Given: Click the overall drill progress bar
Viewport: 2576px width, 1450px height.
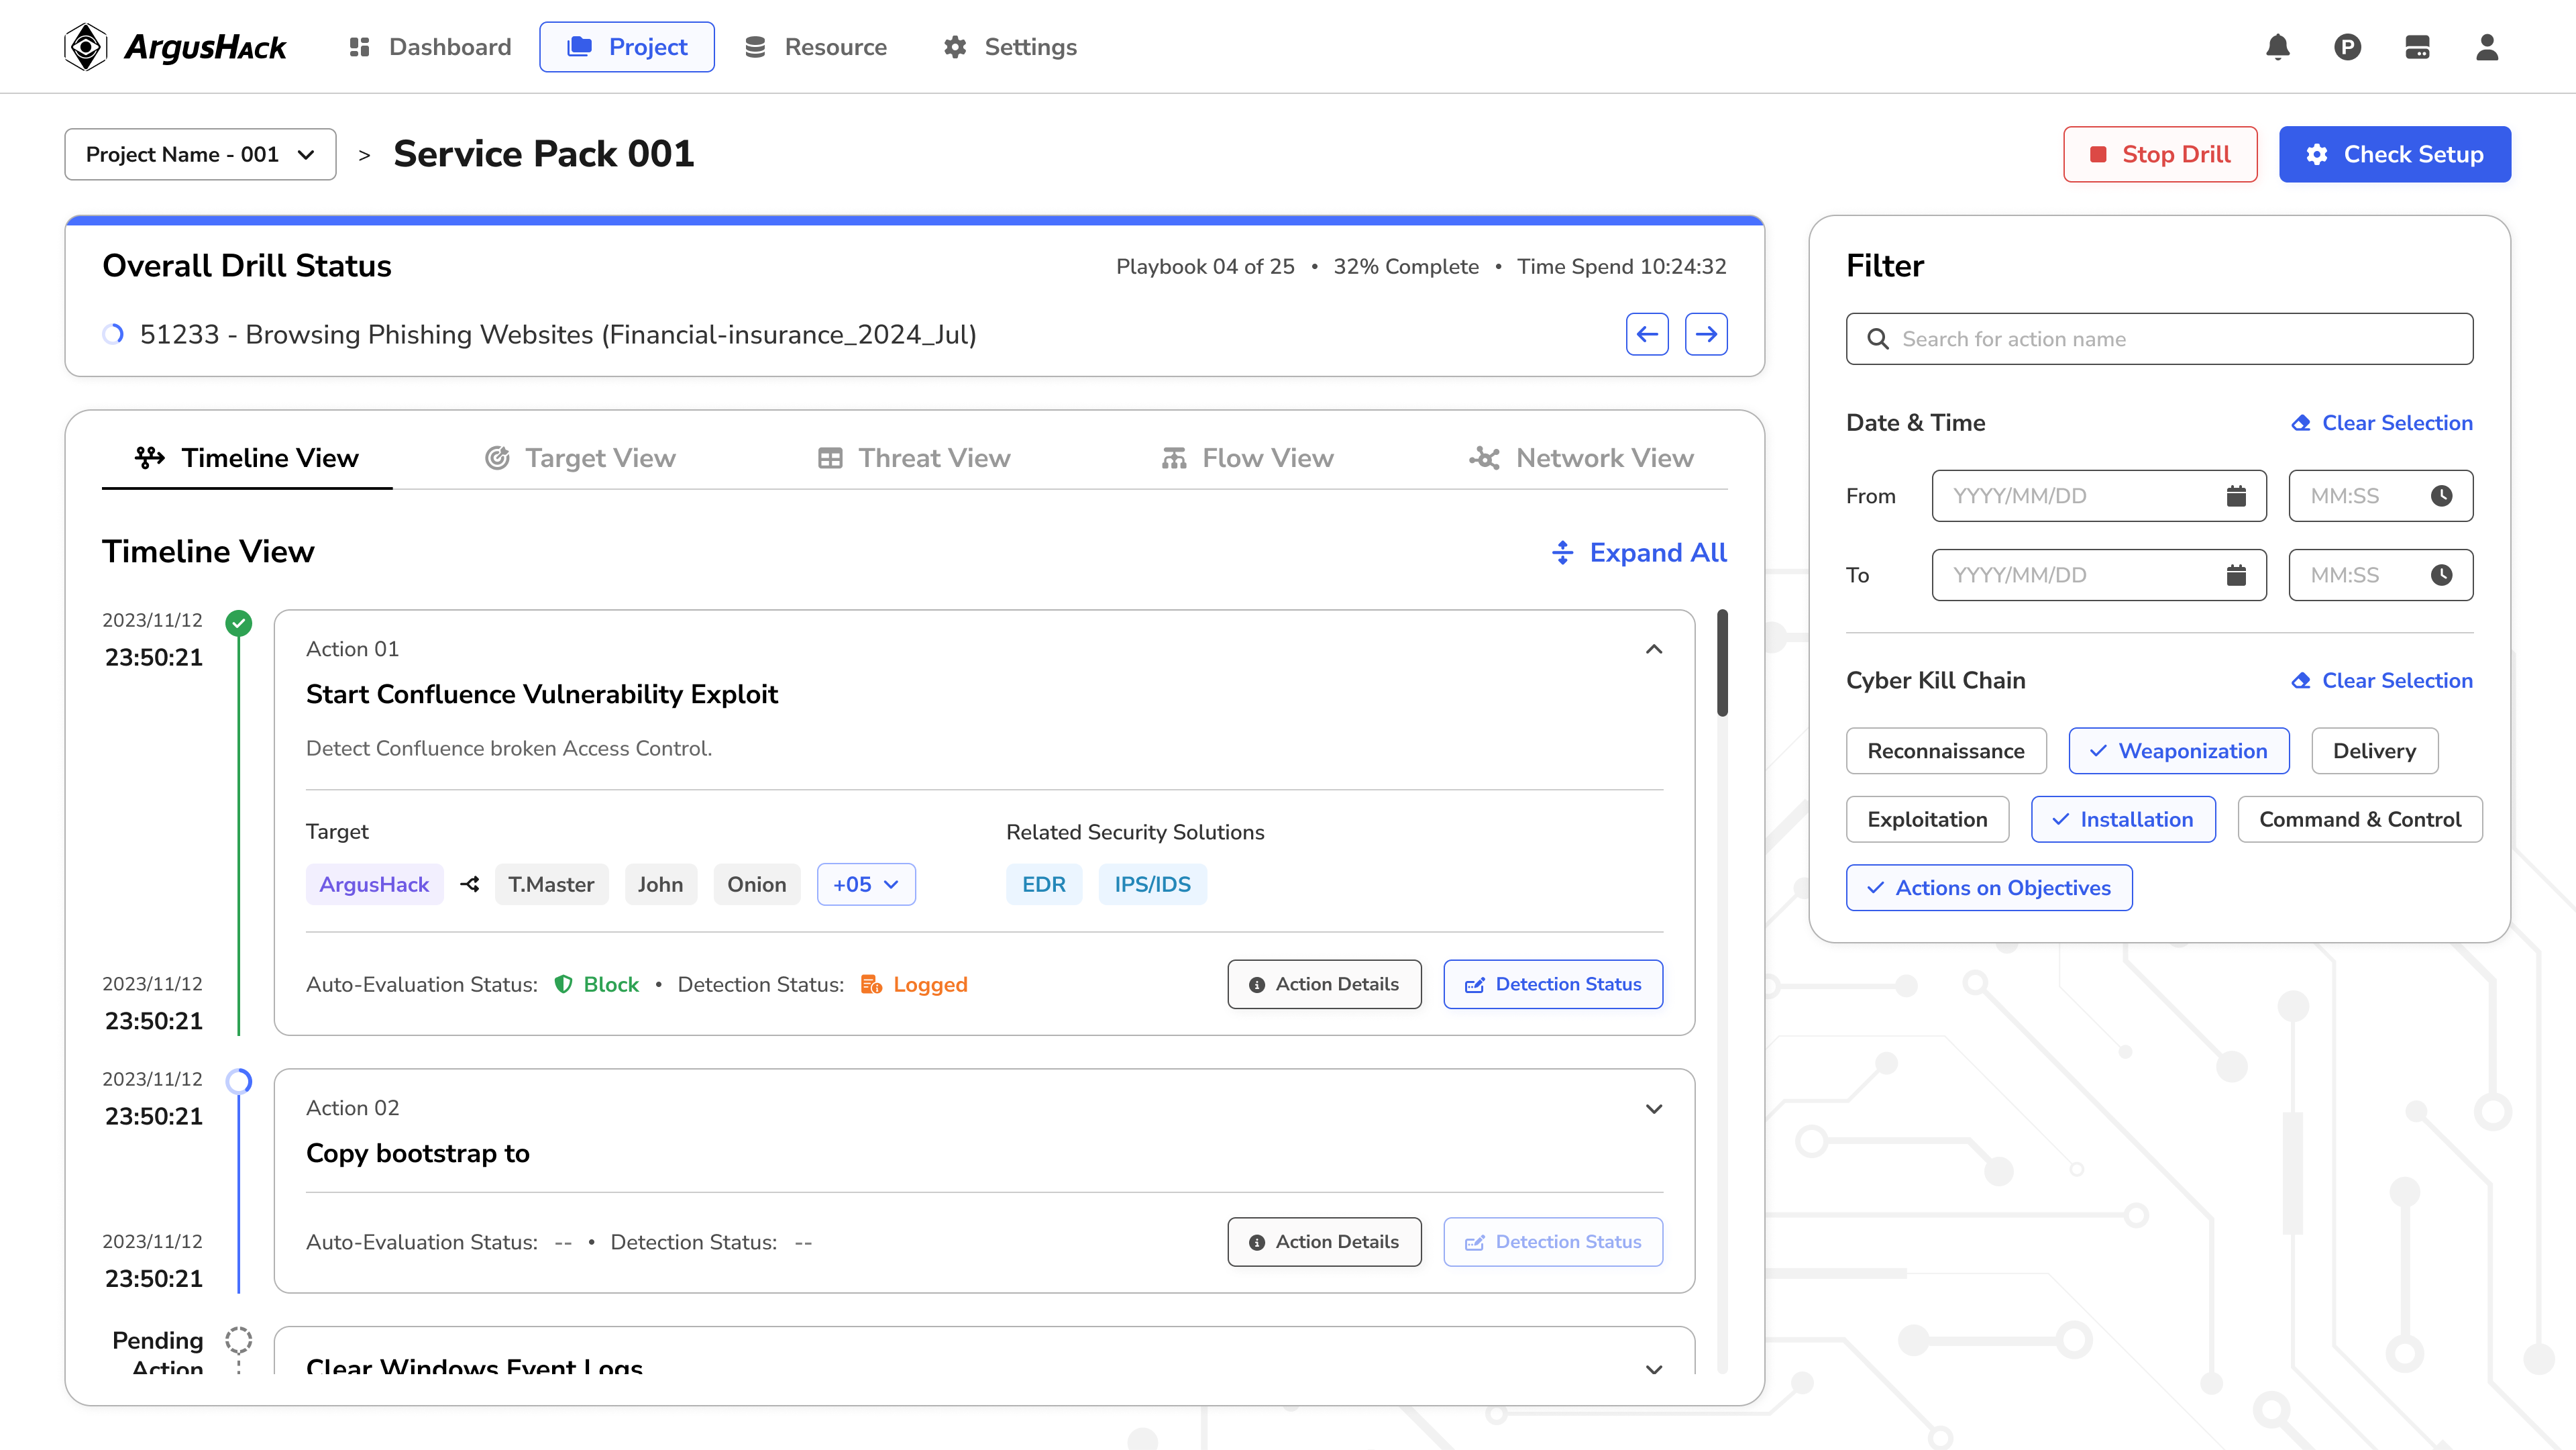Looking at the screenshot, I should tap(914, 220).
